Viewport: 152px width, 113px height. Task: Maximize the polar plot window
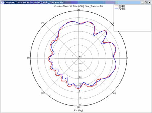click(x=146, y=2)
